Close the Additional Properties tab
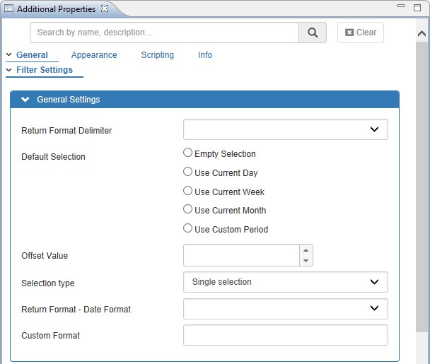This screenshot has width=430, height=364. 105,8
